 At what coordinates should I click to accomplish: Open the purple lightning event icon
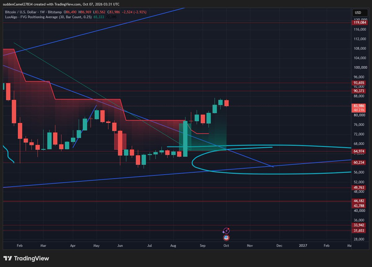[226, 231]
